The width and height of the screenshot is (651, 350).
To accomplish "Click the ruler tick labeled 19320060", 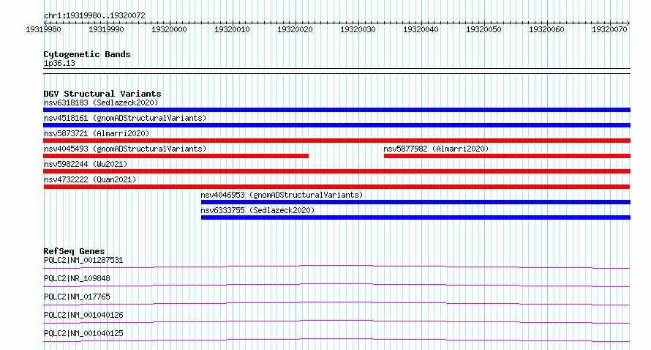I will pos(546,29).
